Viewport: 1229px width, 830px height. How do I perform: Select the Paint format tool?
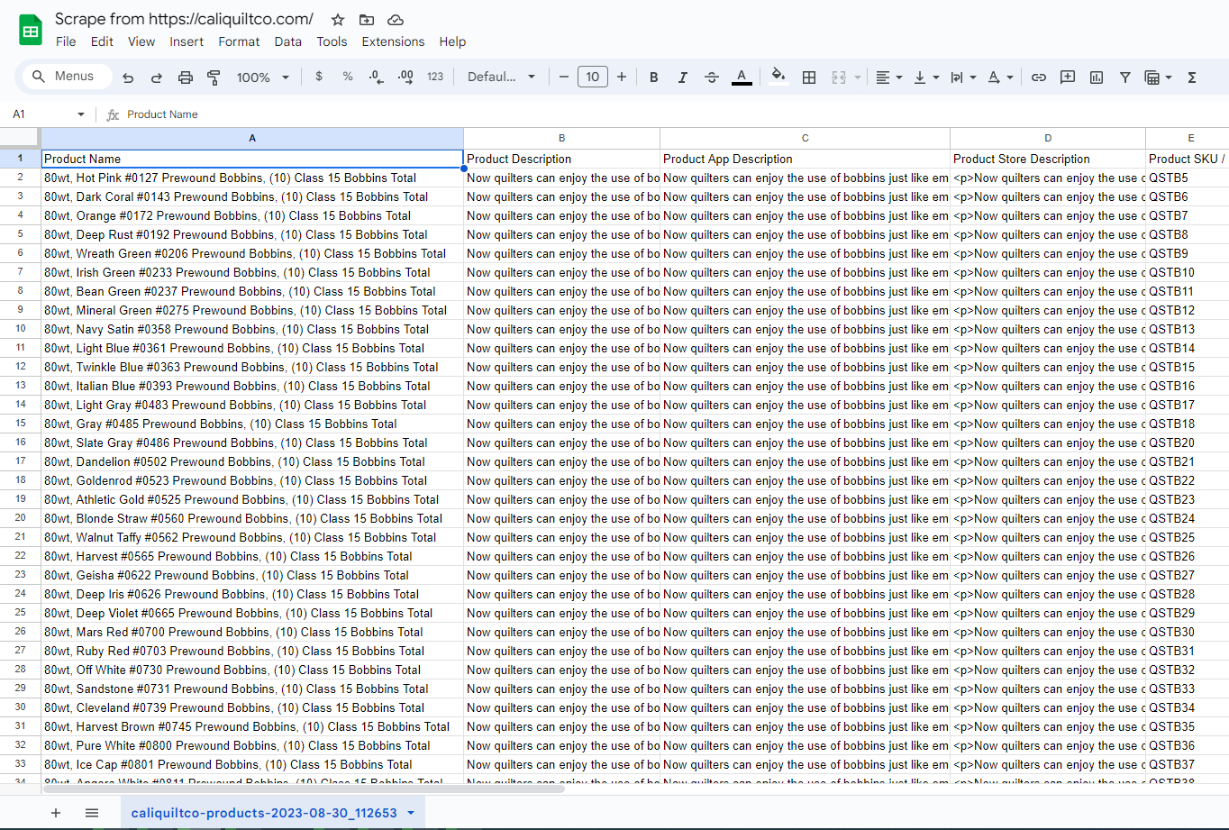pos(214,78)
